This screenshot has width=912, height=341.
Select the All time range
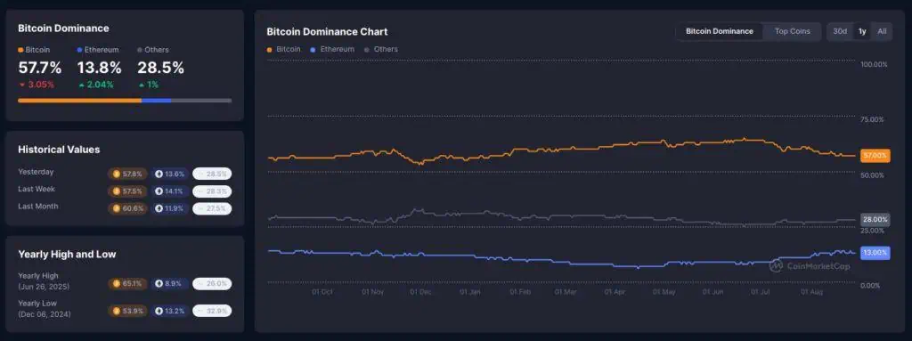coord(882,31)
